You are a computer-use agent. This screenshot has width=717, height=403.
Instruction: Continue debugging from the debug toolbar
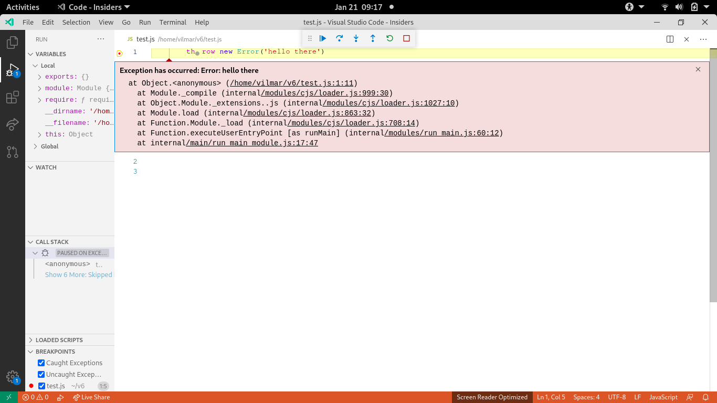tap(322, 38)
